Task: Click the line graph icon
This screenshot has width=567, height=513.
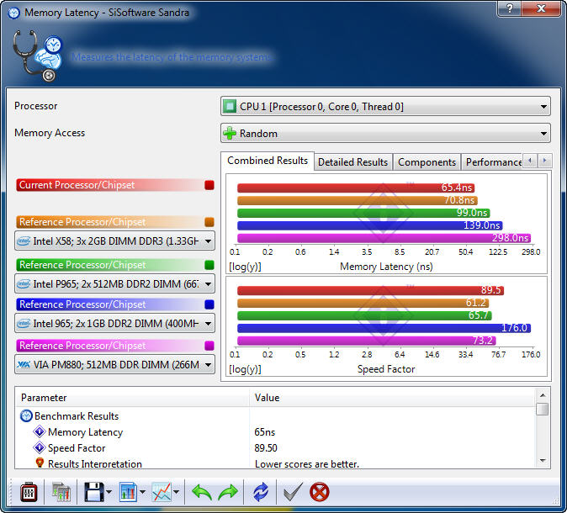Action: pyautogui.click(x=162, y=492)
